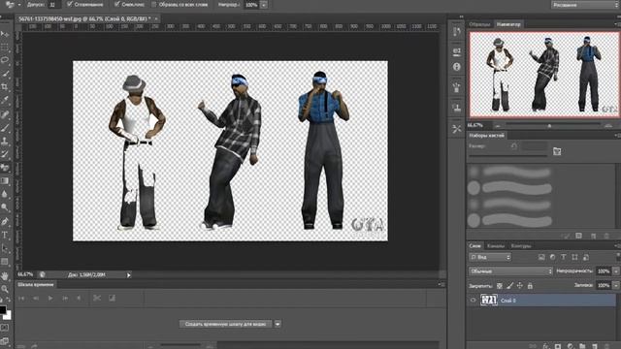Select the Rectangular Marquee tool

click(x=5, y=48)
